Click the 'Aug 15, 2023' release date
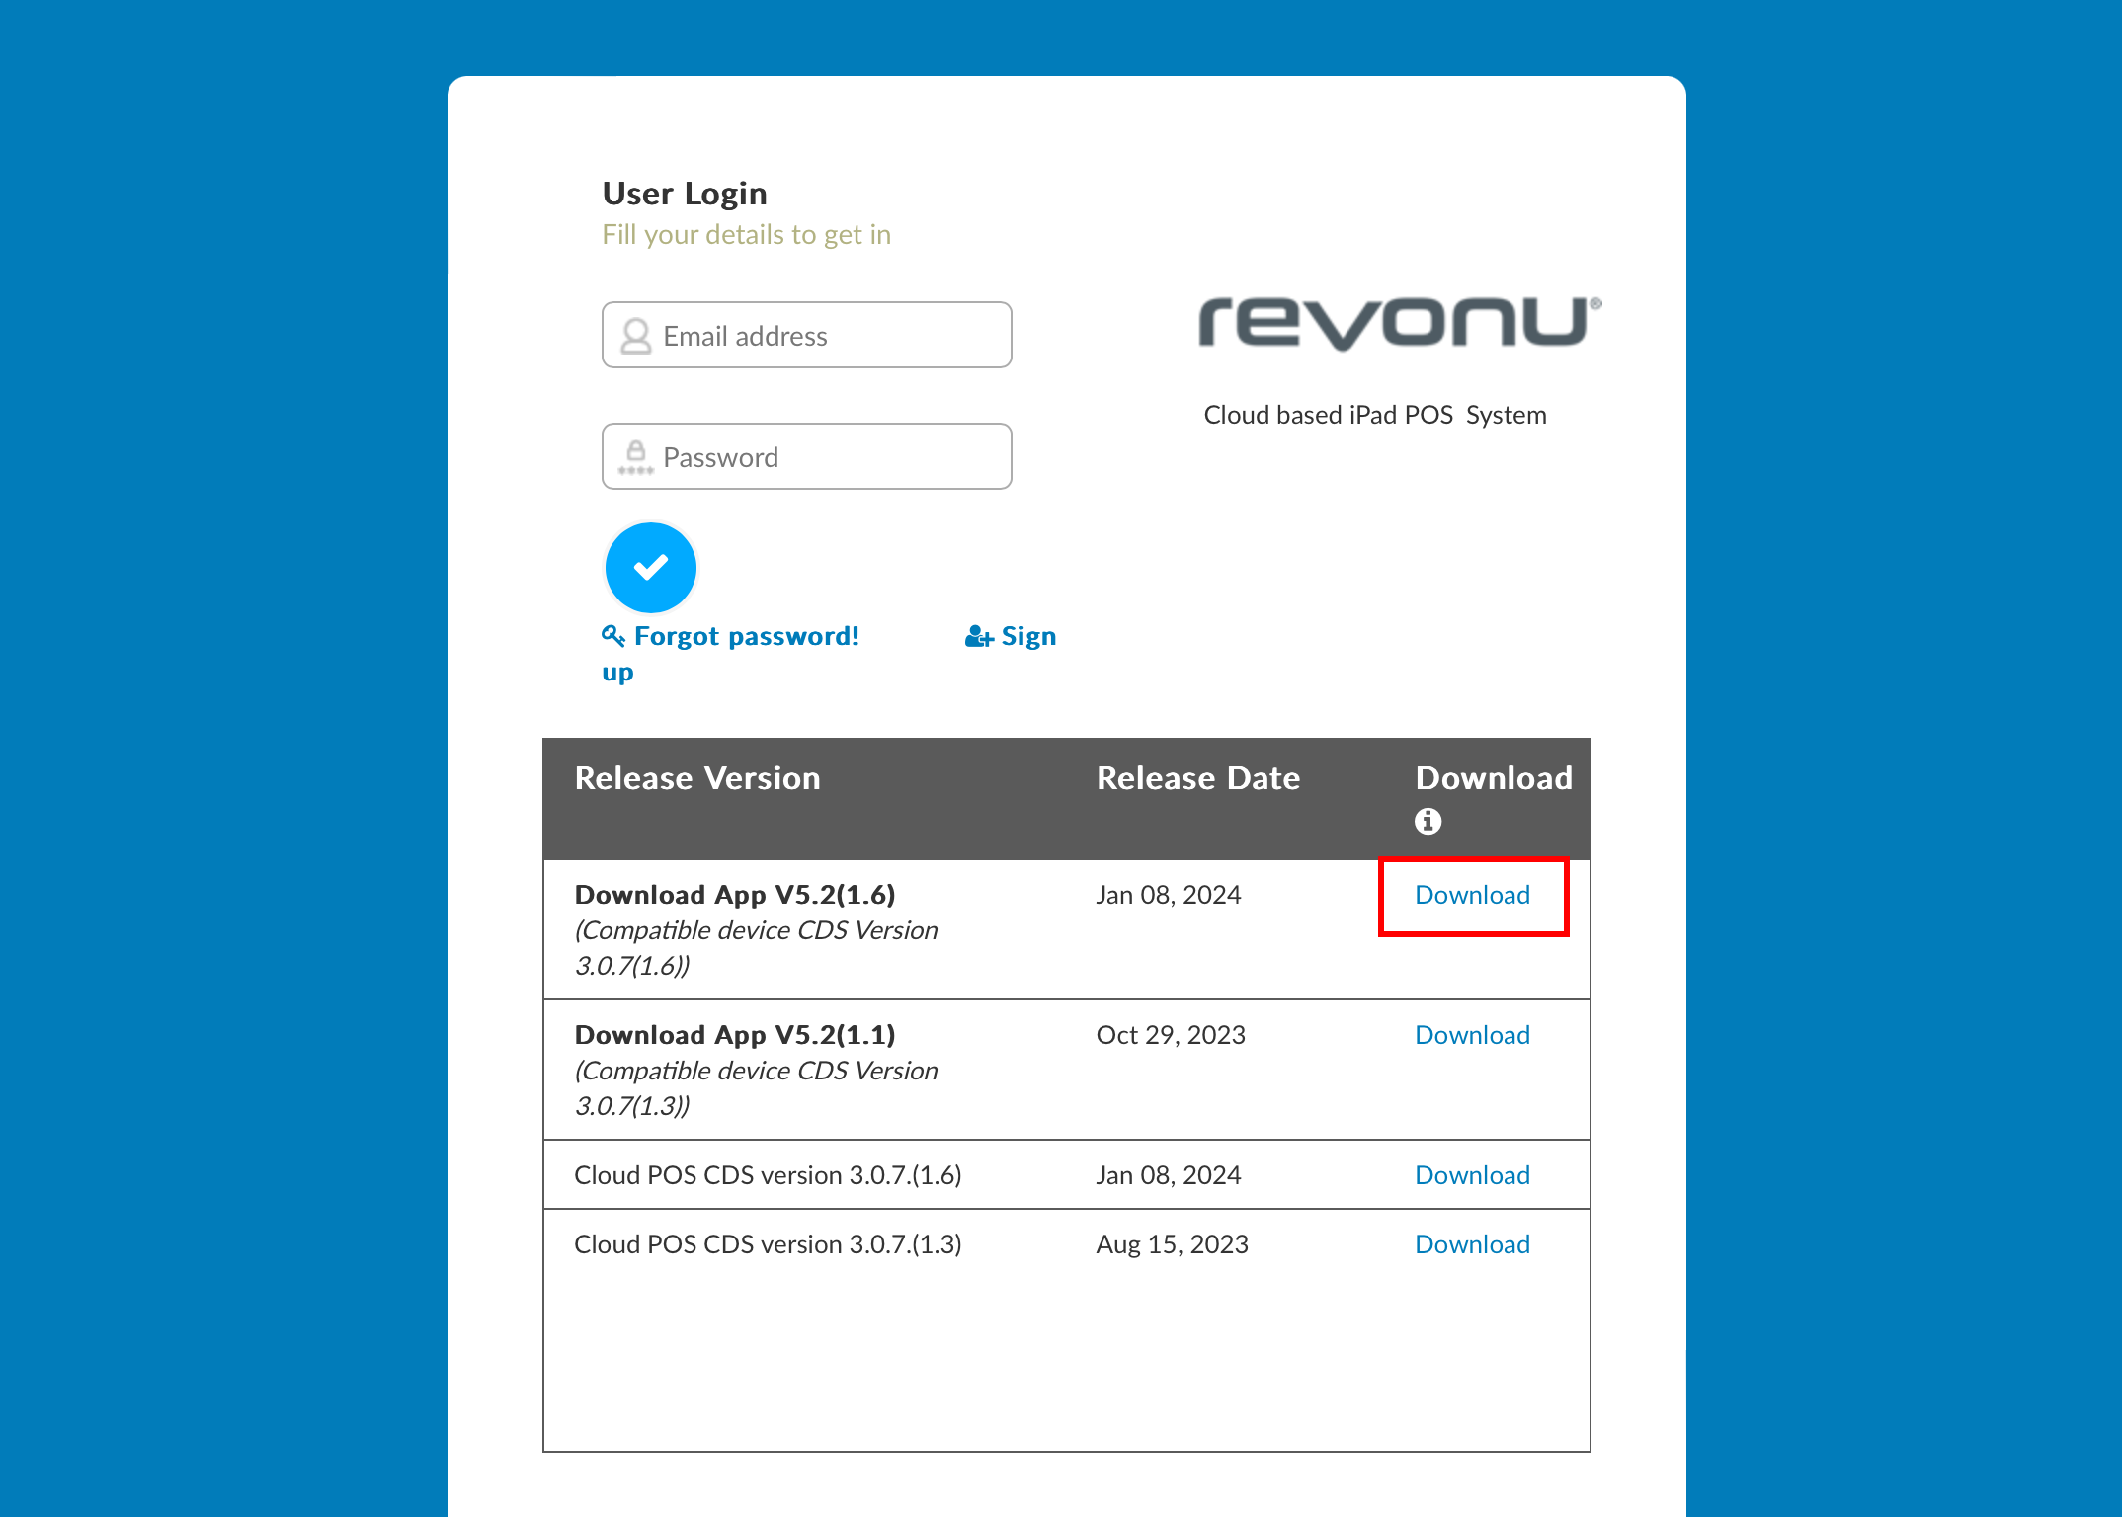This screenshot has width=2122, height=1517. (x=1173, y=1244)
